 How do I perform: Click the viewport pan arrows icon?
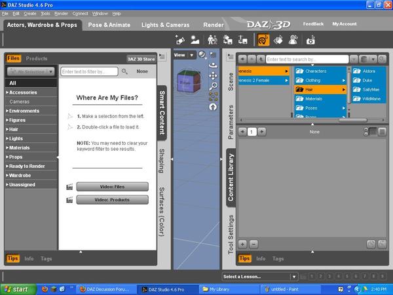click(x=213, y=75)
